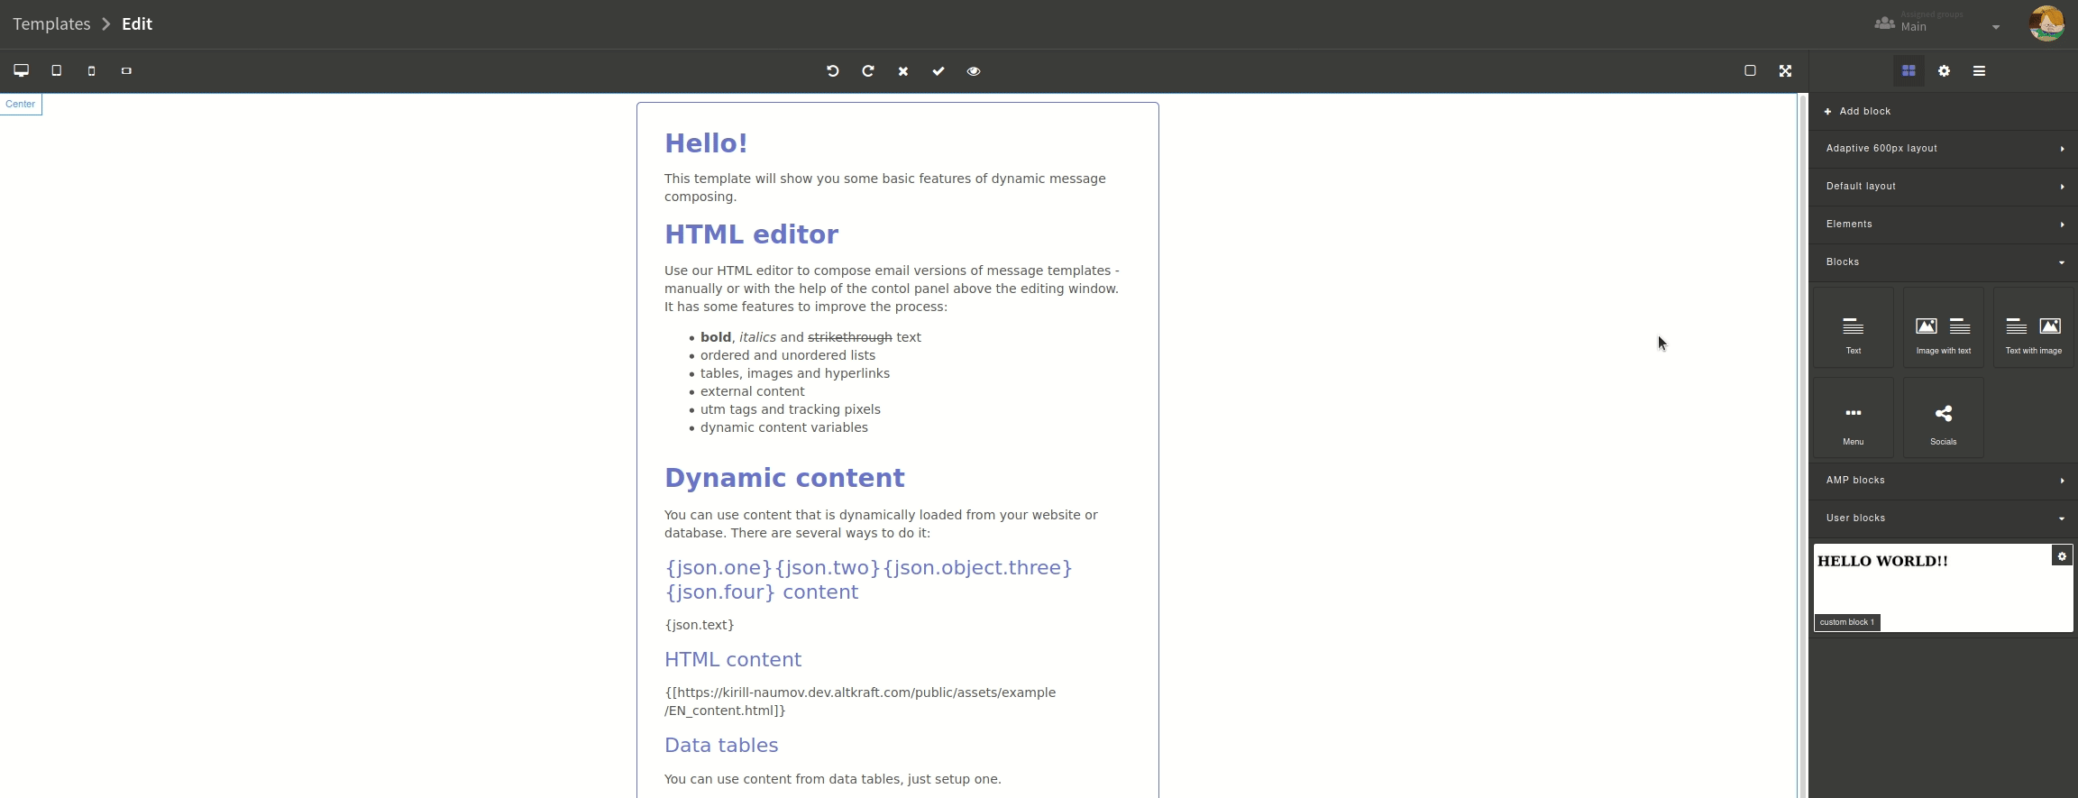Click the Add block button
This screenshot has height=798, width=2078.
(1856, 111)
